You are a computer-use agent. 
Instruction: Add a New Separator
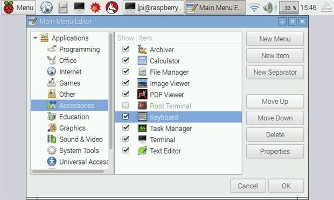[275, 72]
